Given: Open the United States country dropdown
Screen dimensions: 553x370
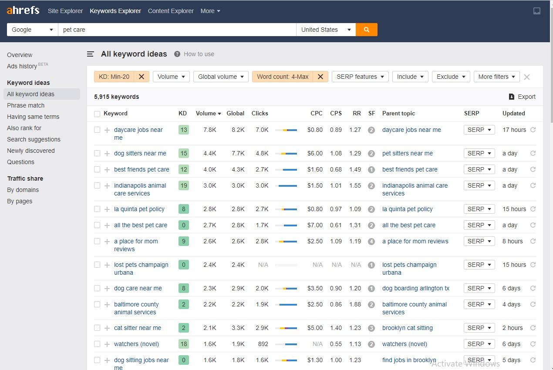Looking at the screenshot, I should pyautogui.click(x=326, y=30).
